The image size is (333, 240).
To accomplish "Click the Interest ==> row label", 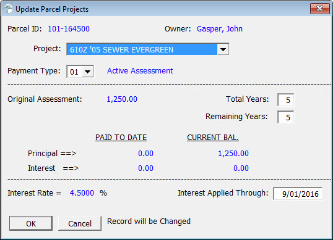I will (53, 168).
